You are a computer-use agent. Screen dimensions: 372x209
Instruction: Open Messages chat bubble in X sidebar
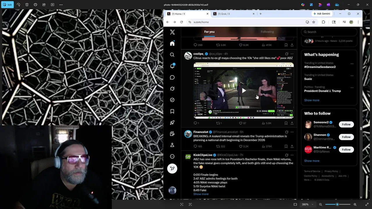[172, 77]
